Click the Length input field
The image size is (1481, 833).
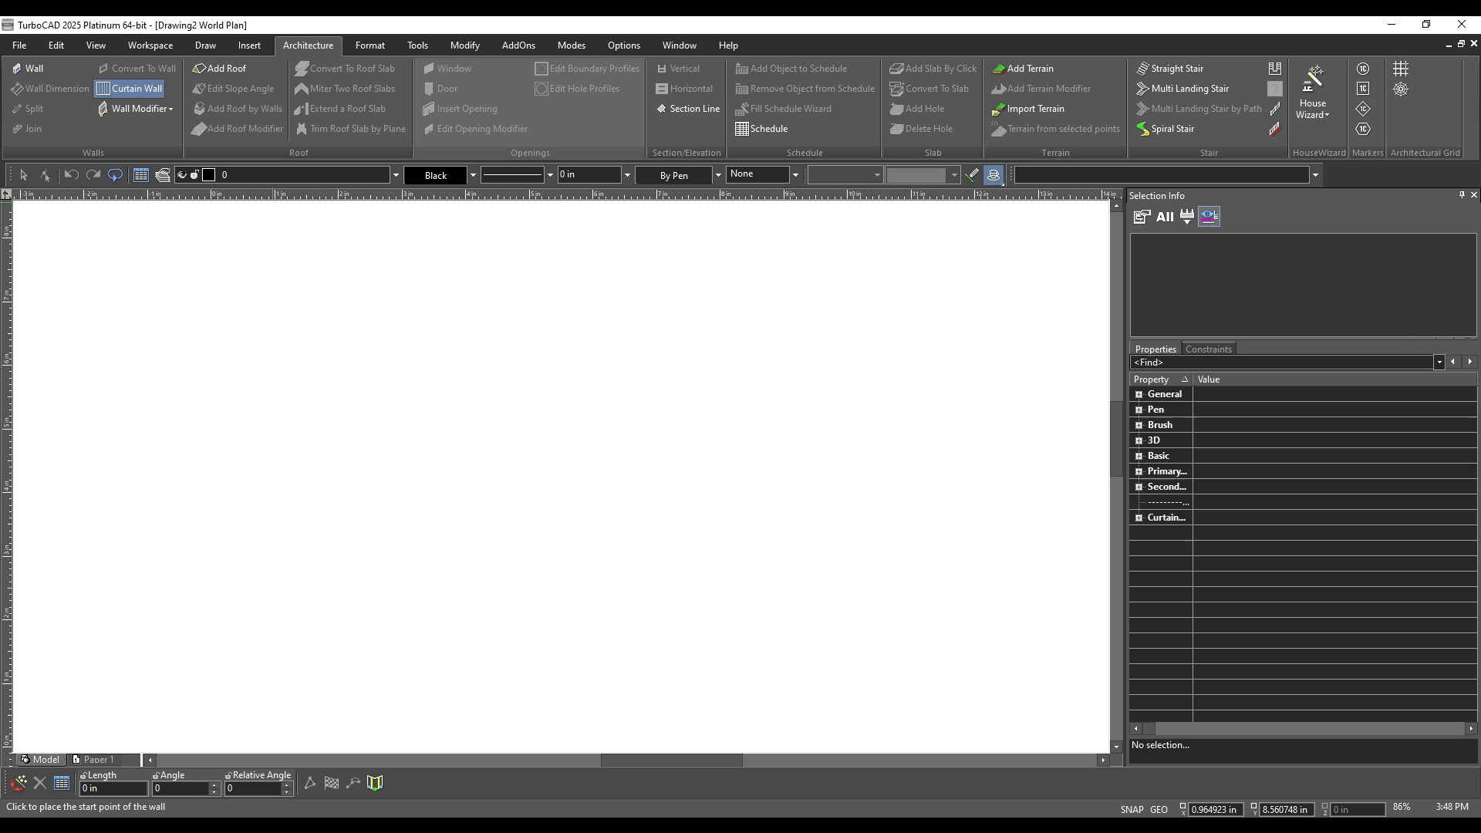pos(113,788)
